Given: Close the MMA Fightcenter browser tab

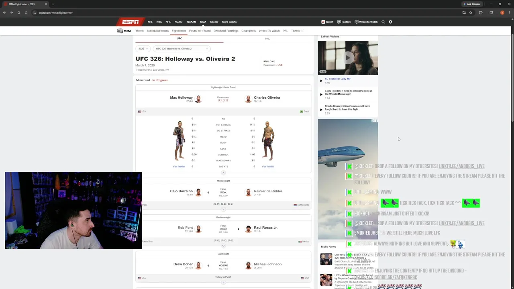Looking at the screenshot, I should 45,4.
